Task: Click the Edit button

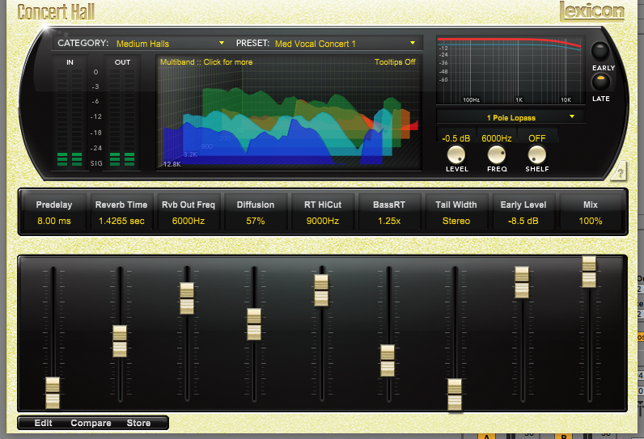Action: [x=43, y=423]
